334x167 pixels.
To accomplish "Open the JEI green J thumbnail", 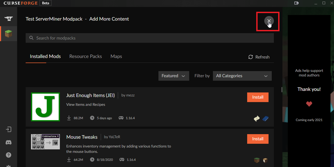I will coord(45,107).
